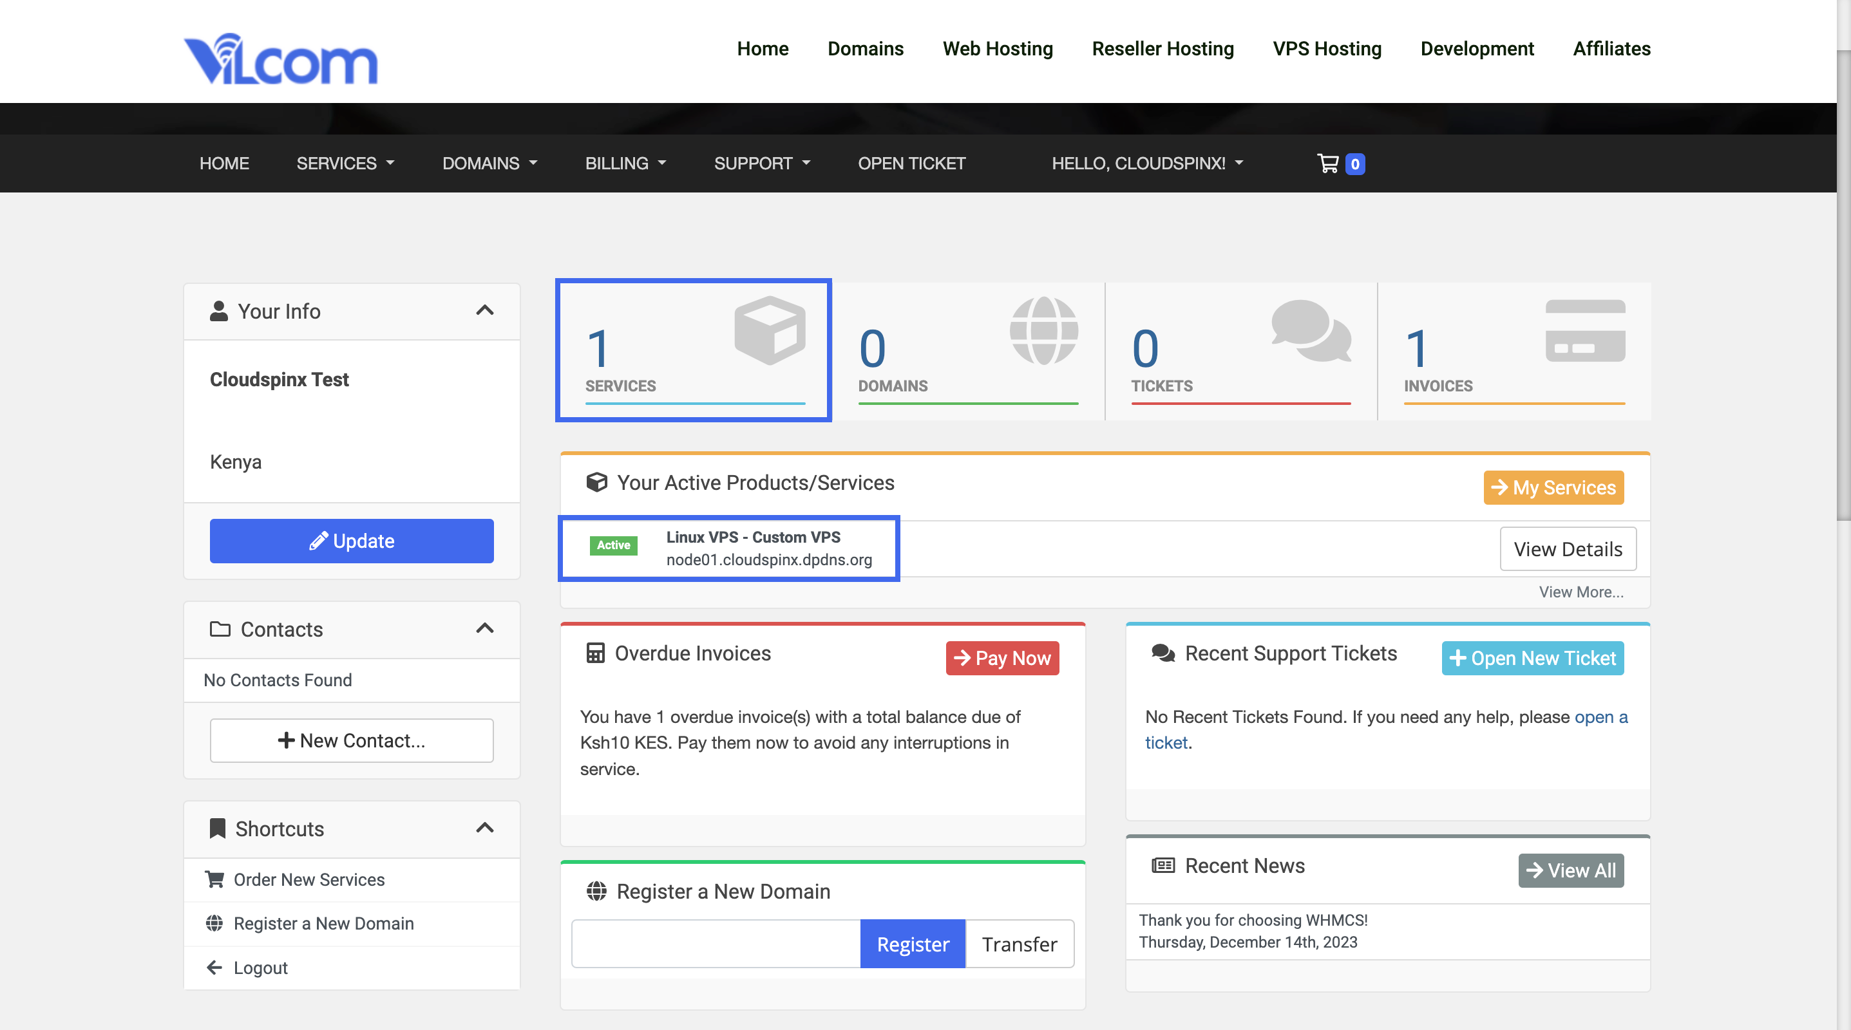Open the OPEN TICKET menu item

(911, 164)
